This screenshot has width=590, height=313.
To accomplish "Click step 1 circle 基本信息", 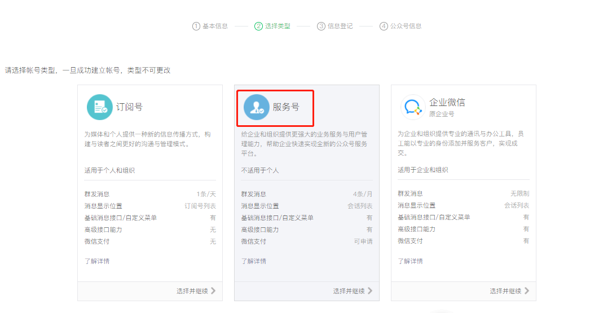I will 196,26.
